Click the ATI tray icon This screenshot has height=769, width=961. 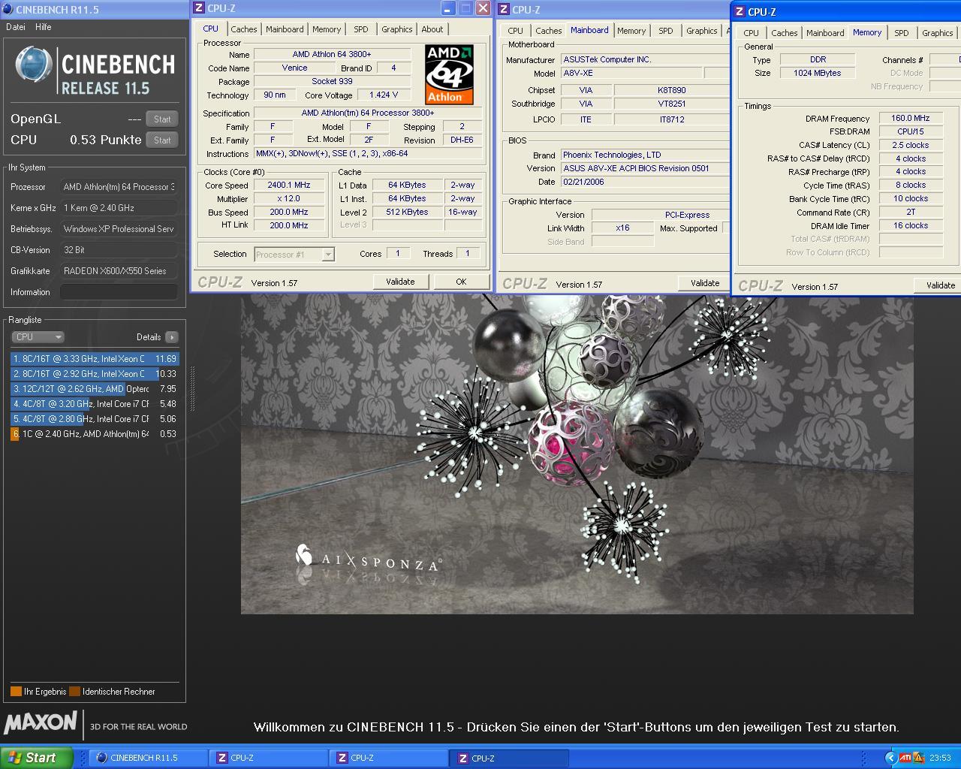905,758
